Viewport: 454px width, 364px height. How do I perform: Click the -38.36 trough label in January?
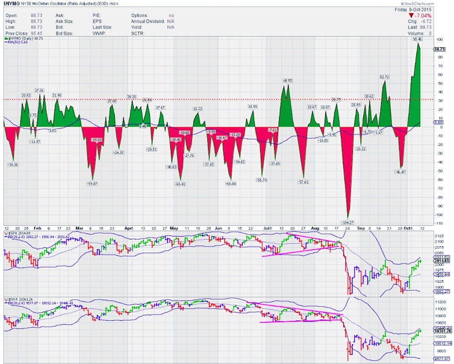[12, 165]
